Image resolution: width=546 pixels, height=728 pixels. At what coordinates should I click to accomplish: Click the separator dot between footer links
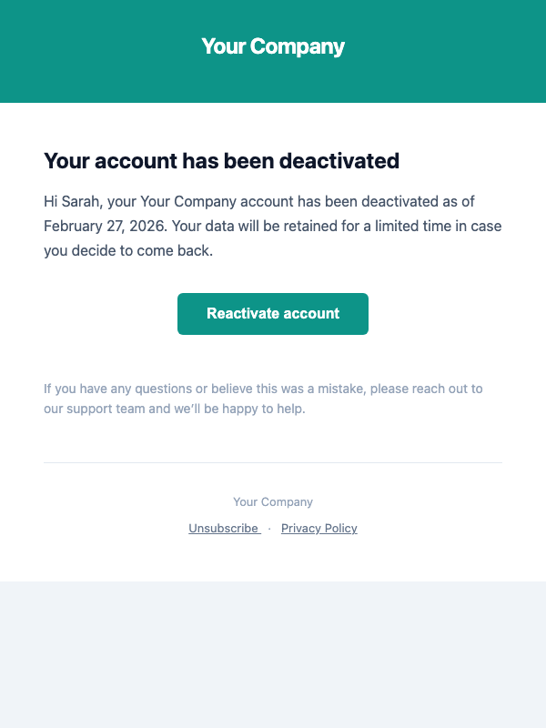(x=269, y=529)
